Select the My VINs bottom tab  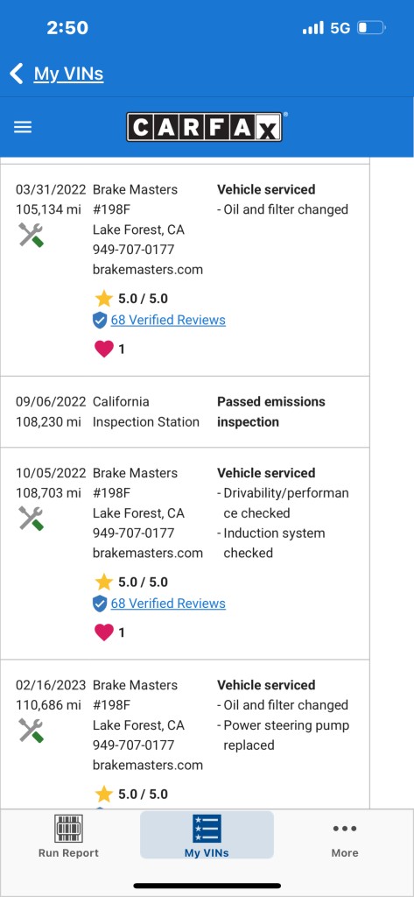207,835
